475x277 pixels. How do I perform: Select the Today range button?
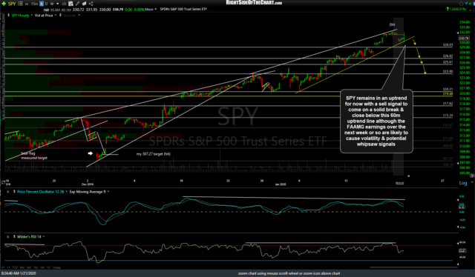pos(56,267)
